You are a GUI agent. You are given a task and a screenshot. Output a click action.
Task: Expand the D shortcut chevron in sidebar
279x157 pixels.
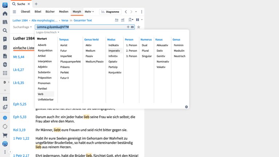[x=8, y=82]
